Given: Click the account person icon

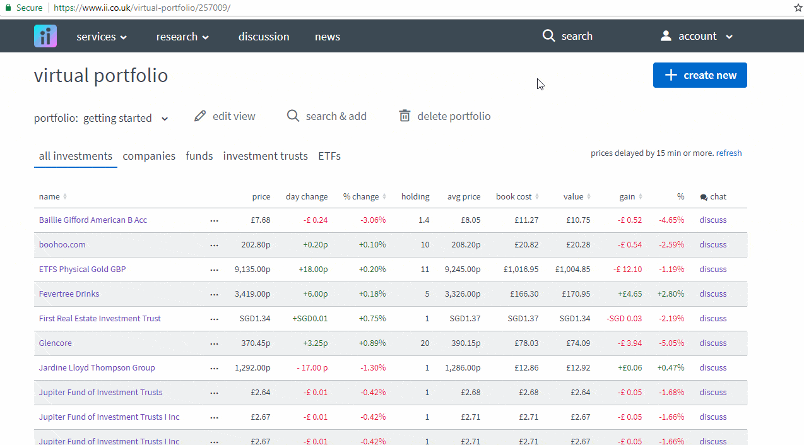Looking at the screenshot, I should 666,36.
